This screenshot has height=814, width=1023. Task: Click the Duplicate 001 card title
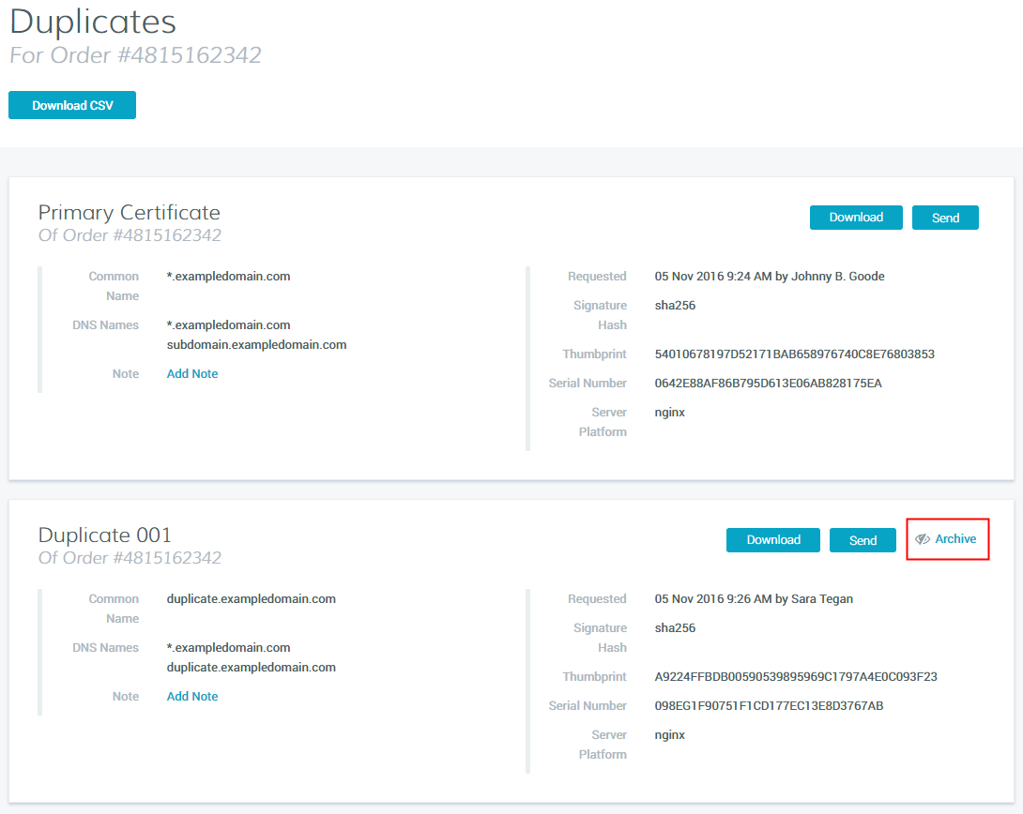(x=105, y=535)
